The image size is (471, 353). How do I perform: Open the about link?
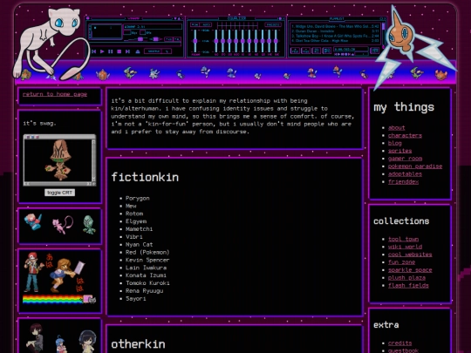coord(396,127)
